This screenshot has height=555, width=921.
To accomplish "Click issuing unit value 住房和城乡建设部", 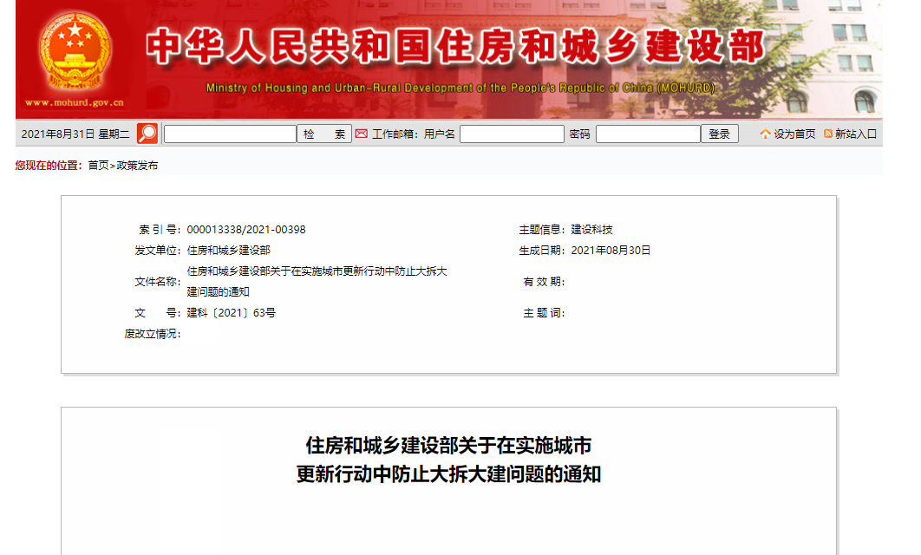I will [x=228, y=251].
